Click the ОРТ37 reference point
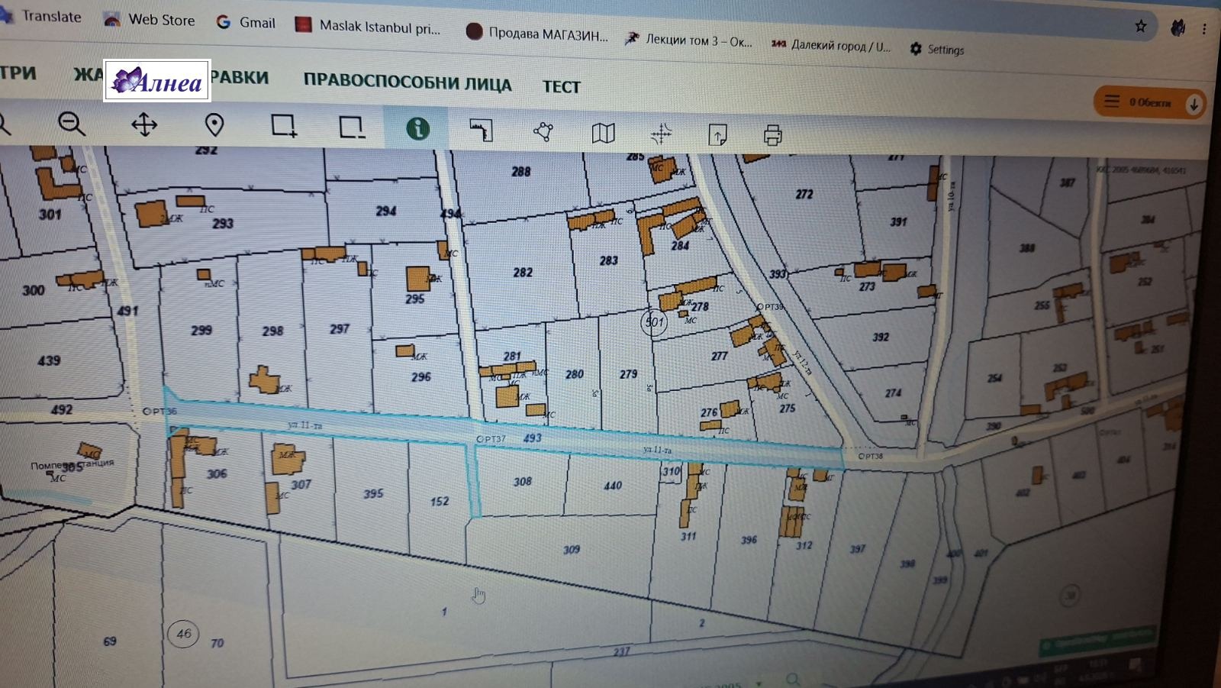 click(x=491, y=439)
